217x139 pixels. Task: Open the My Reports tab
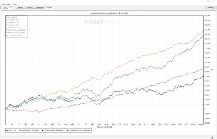point(40,8)
